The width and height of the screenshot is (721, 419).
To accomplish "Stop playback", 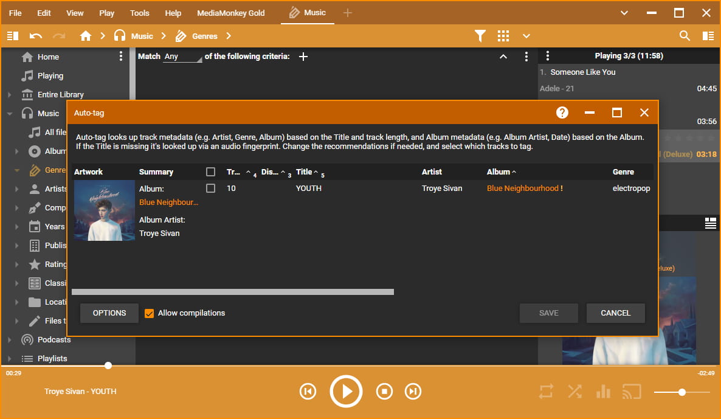I will point(384,392).
